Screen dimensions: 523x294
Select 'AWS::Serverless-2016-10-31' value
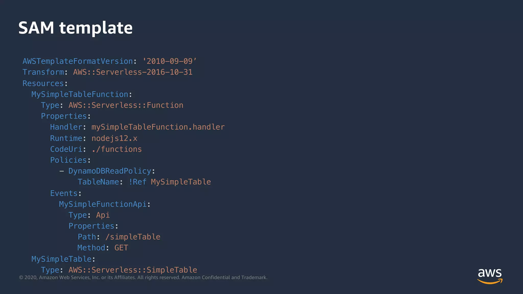(x=133, y=72)
